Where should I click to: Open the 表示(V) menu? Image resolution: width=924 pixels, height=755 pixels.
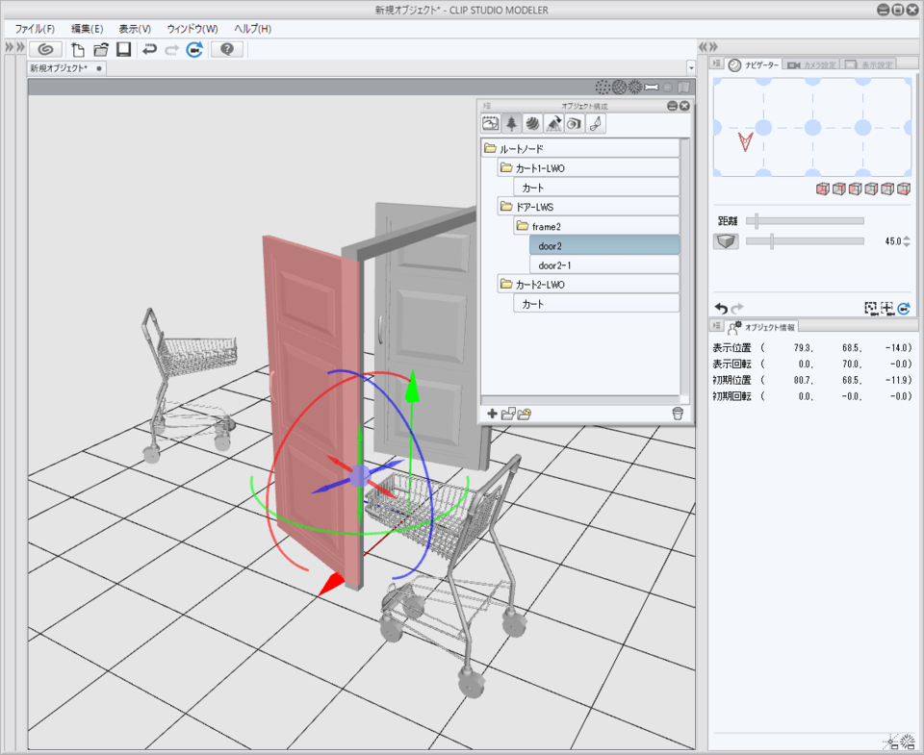tap(135, 29)
